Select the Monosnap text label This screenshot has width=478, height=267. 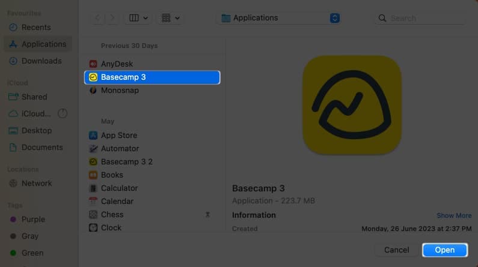pos(120,91)
